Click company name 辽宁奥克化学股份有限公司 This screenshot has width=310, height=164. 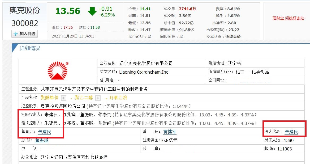click(146, 63)
